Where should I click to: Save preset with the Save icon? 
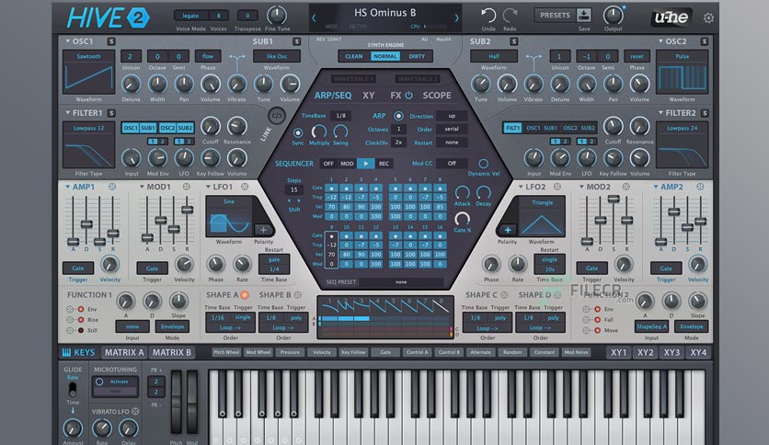tap(583, 15)
